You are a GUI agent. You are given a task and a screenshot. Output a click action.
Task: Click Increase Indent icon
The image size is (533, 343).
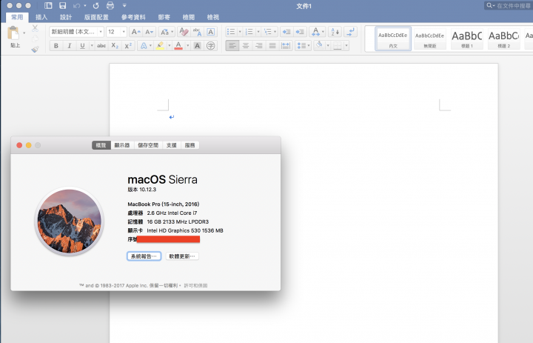[x=300, y=32]
